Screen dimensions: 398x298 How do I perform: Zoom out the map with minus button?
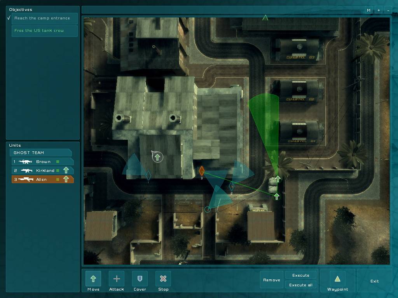point(388,10)
